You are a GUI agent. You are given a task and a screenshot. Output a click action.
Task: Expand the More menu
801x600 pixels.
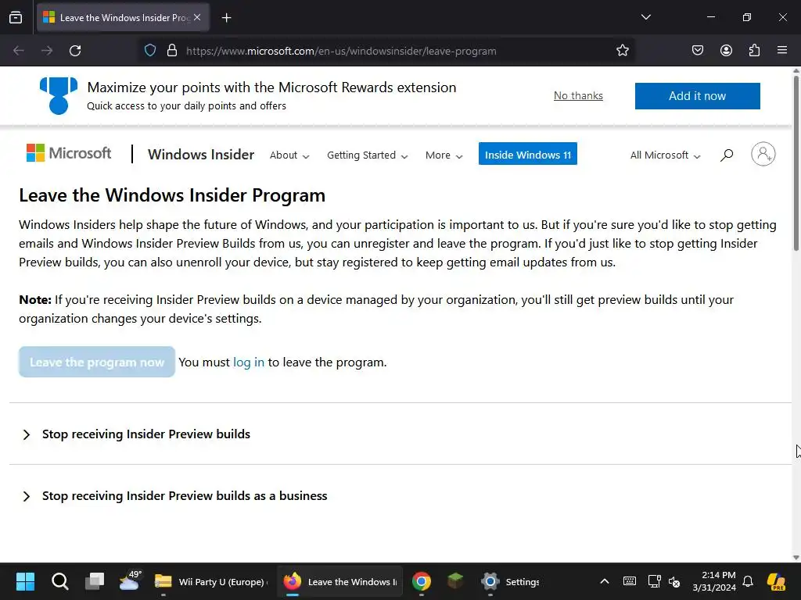tap(444, 155)
